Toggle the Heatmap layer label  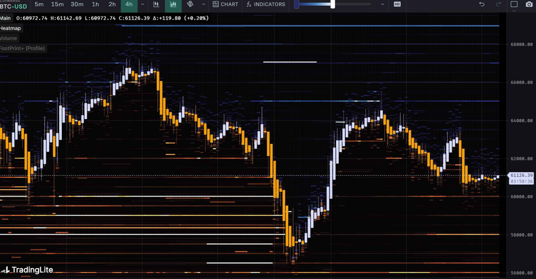[10, 28]
